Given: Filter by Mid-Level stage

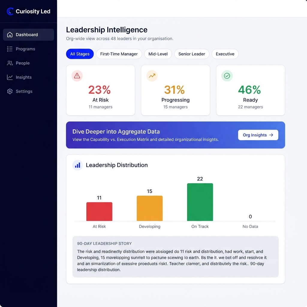Looking at the screenshot, I should pos(158,54).
